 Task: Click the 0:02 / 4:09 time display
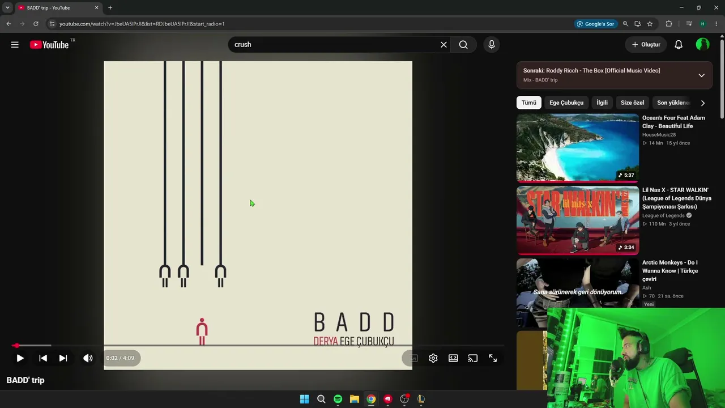[x=120, y=358]
